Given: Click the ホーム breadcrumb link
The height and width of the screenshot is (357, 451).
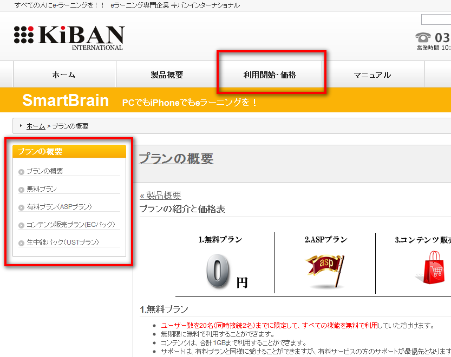Looking at the screenshot, I should (35, 126).
